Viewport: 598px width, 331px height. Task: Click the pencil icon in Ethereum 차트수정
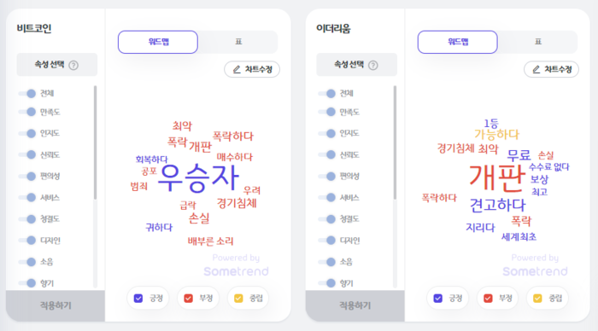tap(536, 69)
